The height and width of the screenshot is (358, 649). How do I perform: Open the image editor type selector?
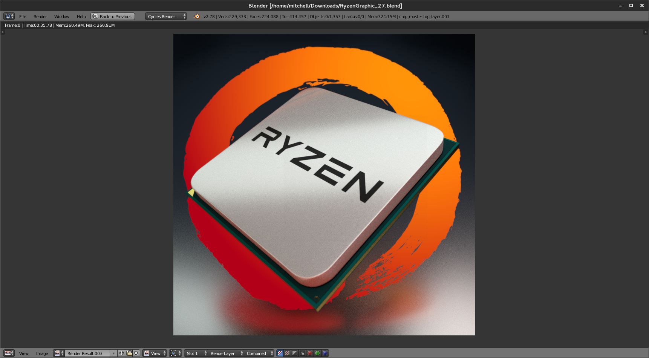point(9,353)
